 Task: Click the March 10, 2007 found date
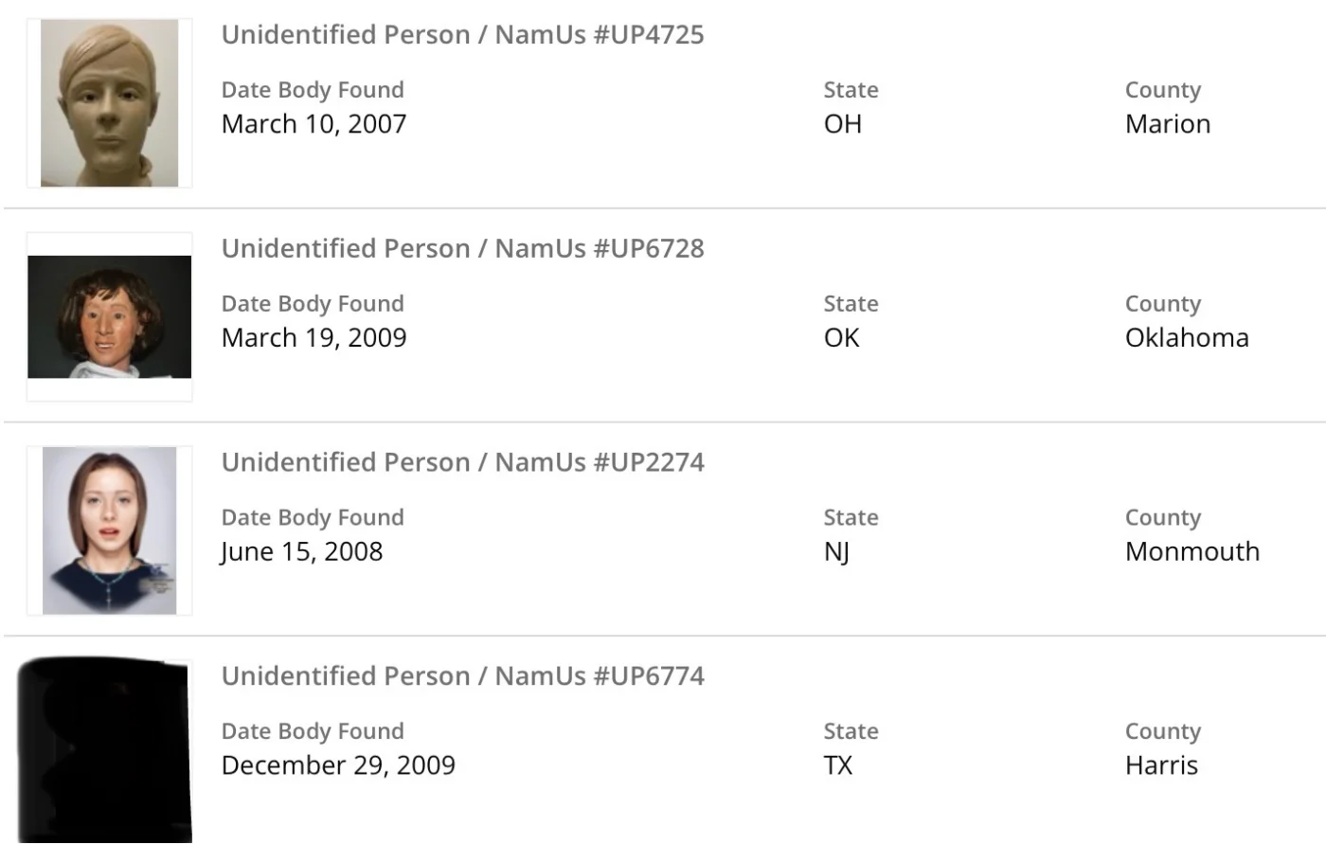tap(314, 124)
